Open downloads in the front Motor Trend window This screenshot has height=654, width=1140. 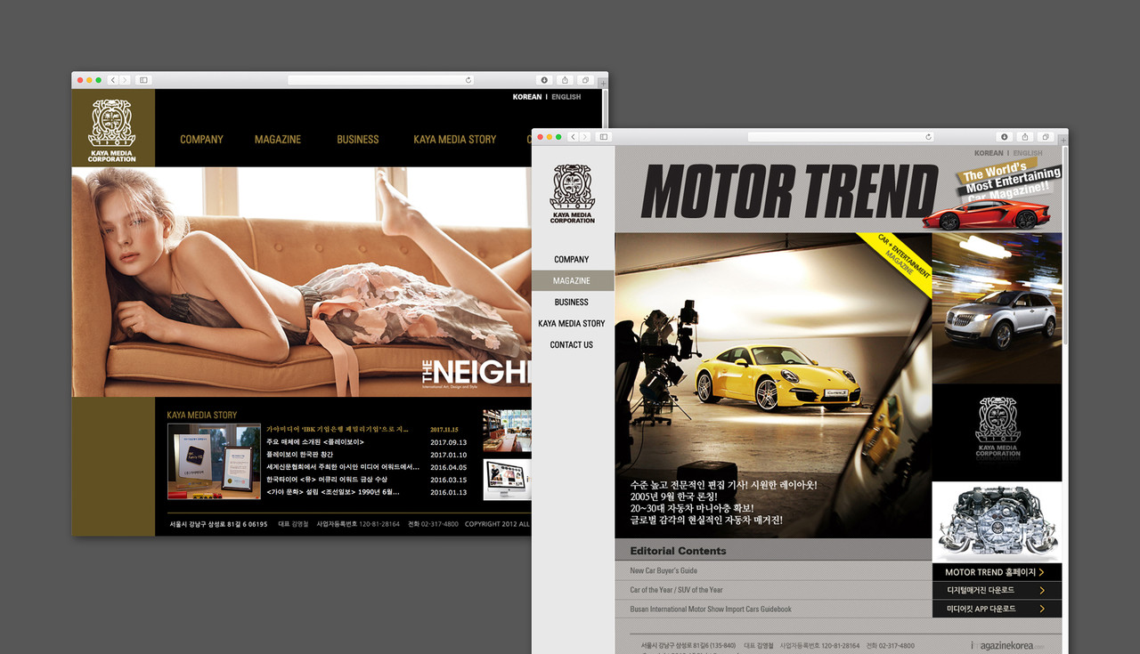(x=1005, y=137)
